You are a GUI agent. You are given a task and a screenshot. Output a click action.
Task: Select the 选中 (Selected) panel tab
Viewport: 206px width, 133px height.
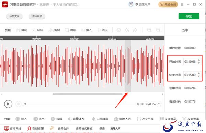(185, 30)
